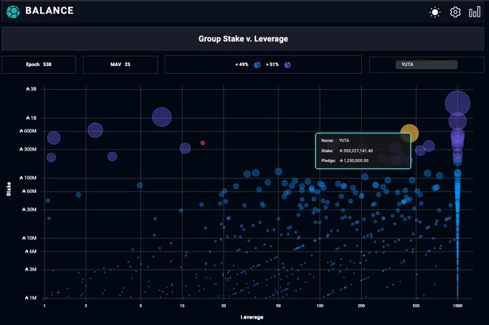
Task: Click the pledge value ₳1,250,000.00
Action: (354, 161)
